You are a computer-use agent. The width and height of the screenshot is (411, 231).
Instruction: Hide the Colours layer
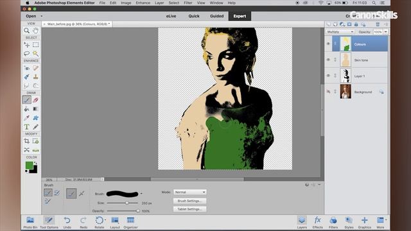coord(328,44)
